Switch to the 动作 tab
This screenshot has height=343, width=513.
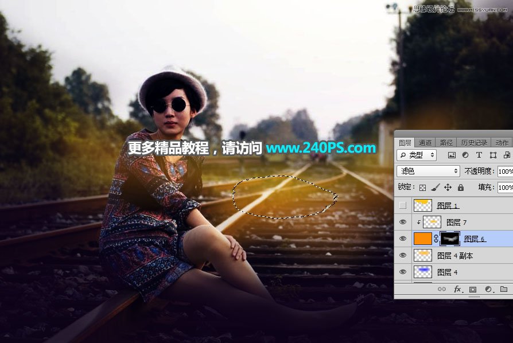click(x=502, y=143)
